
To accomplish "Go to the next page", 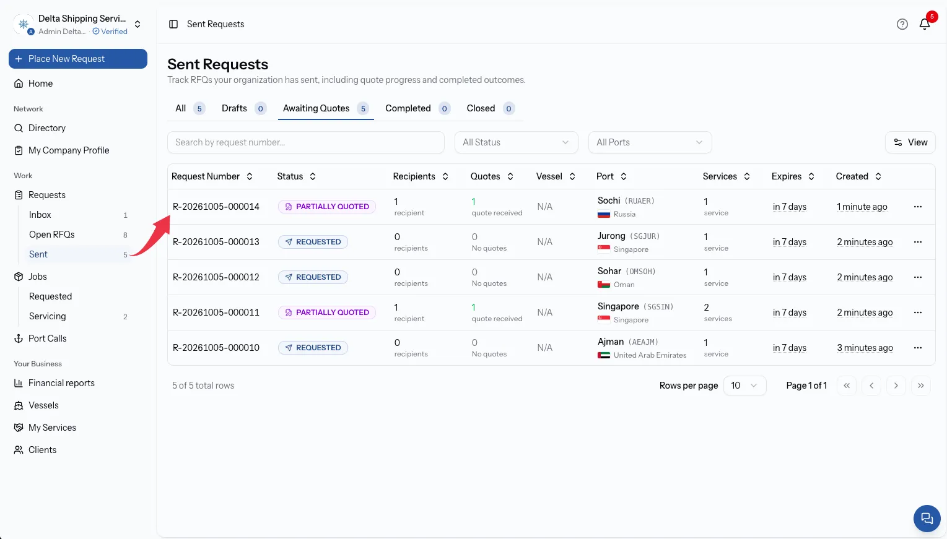I will (x=896, y=386).
